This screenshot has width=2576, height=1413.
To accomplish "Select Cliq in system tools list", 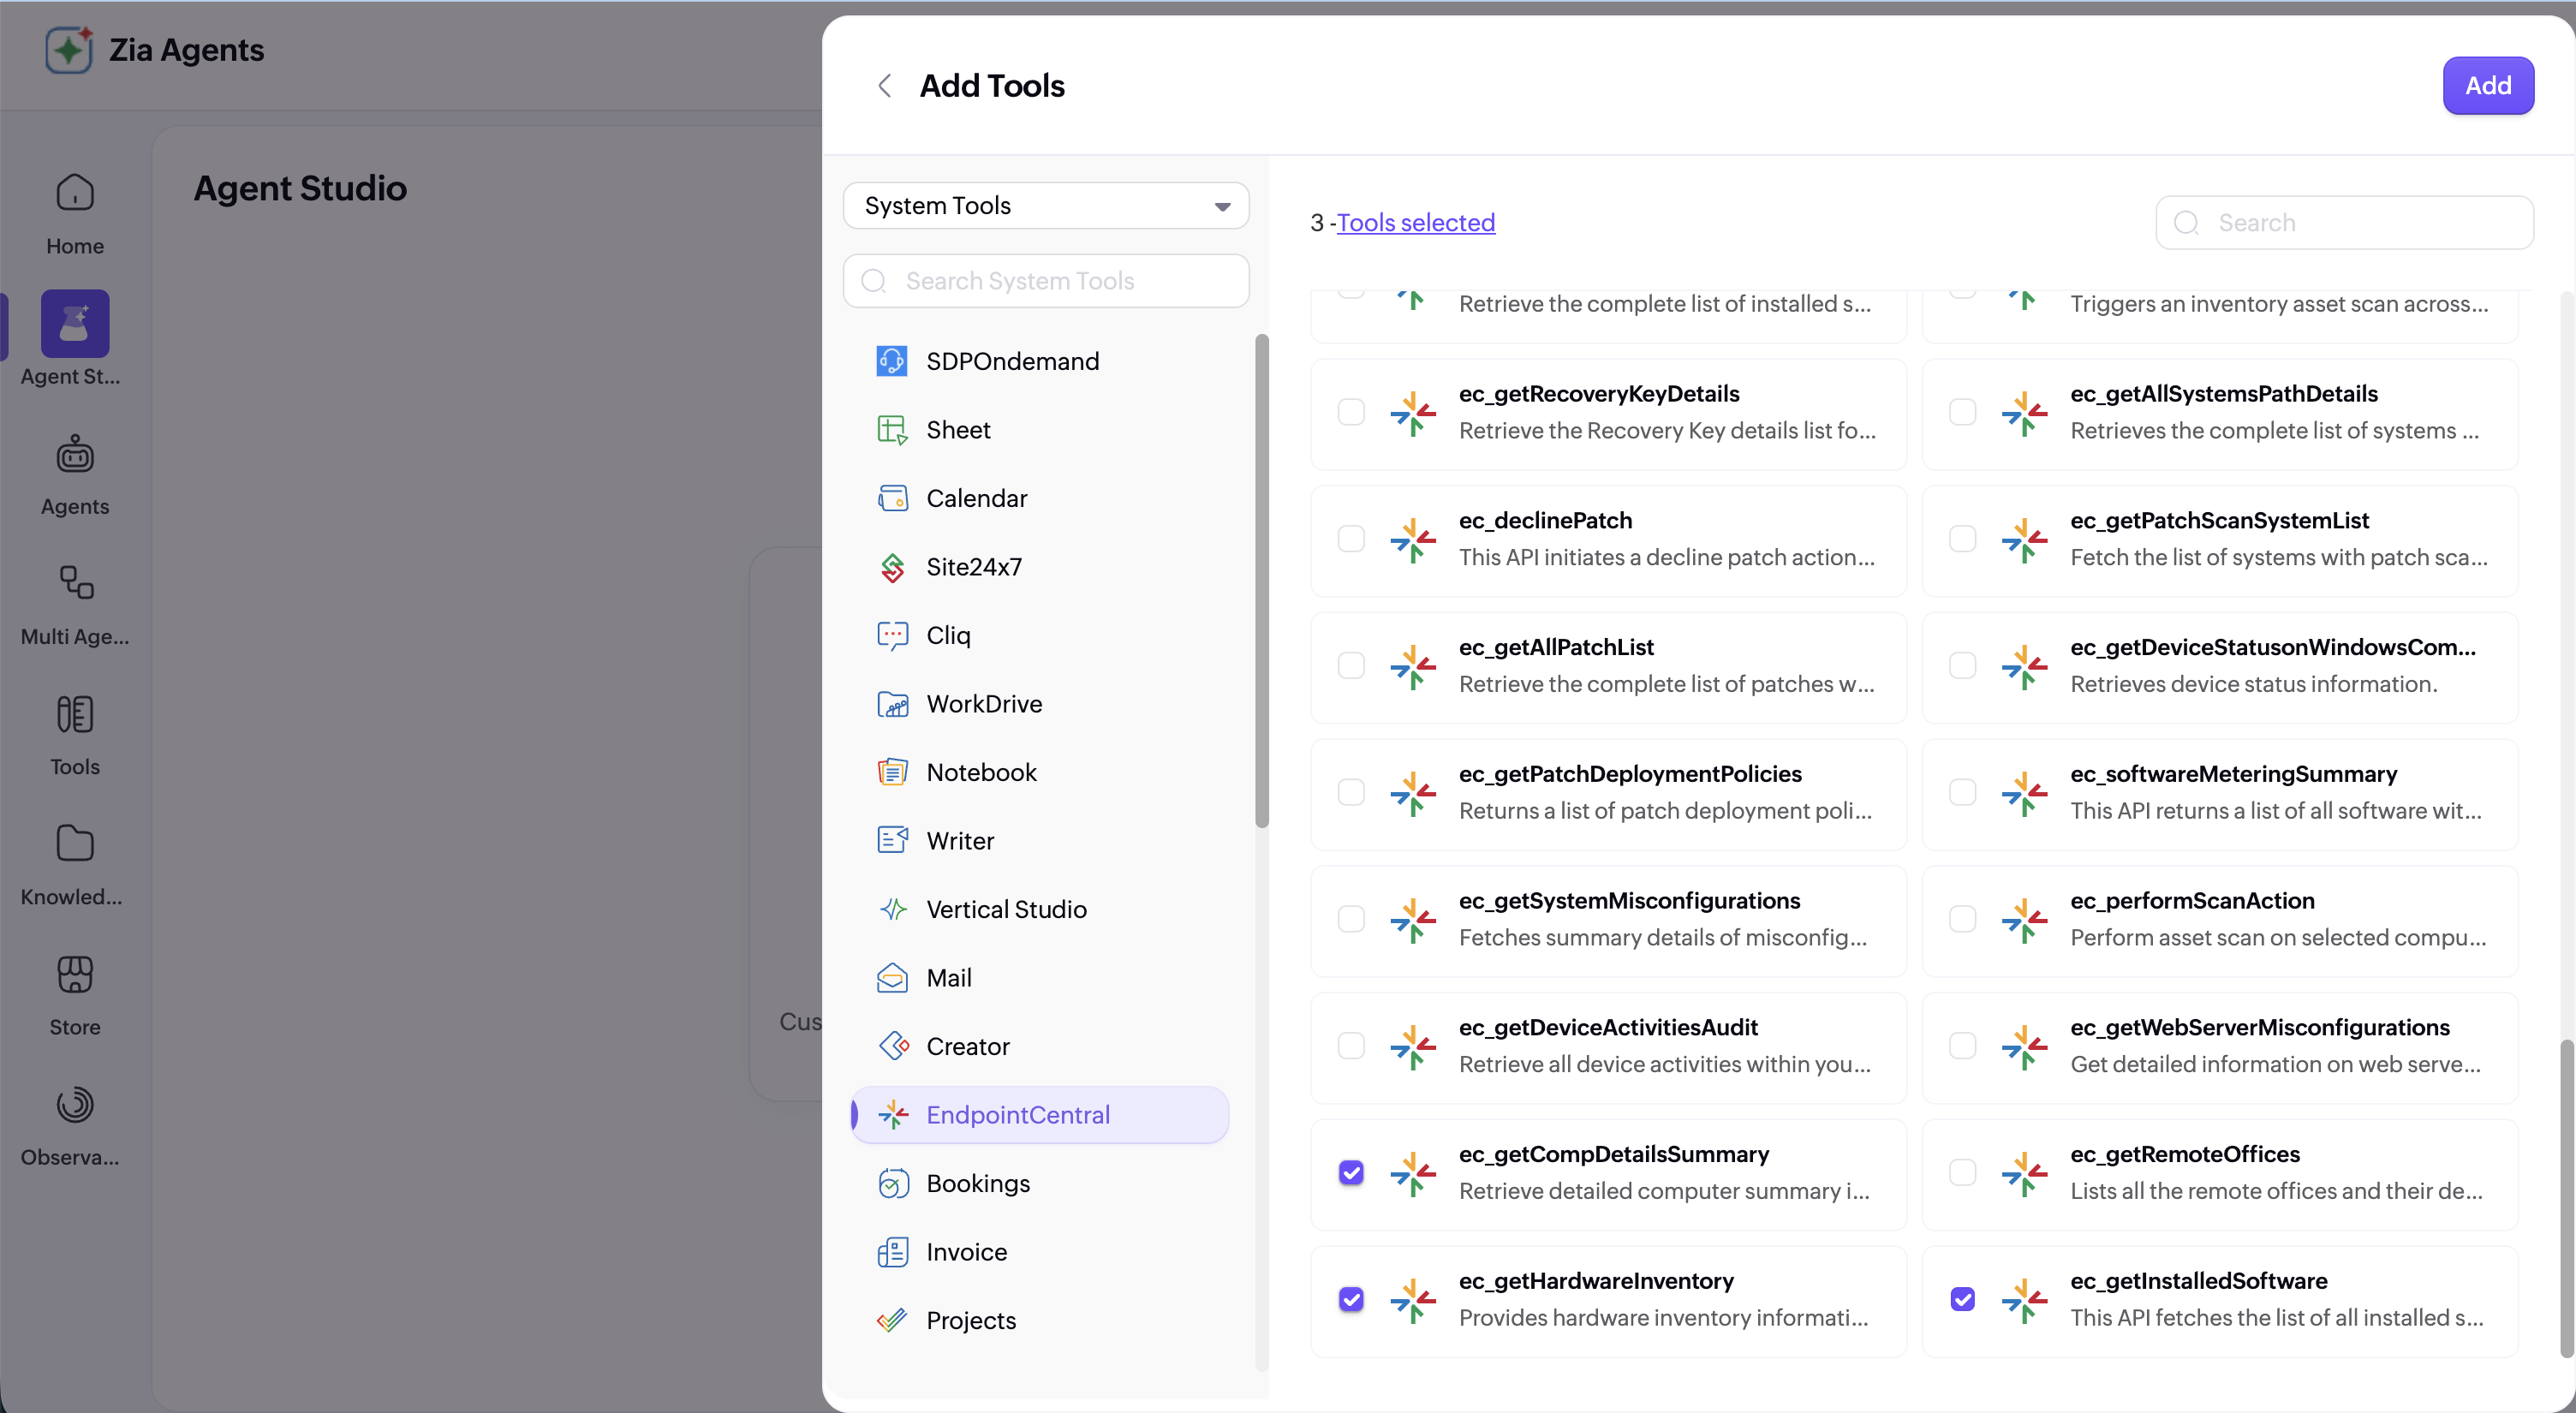I will pyautogui.click(x=1040, y=635).
